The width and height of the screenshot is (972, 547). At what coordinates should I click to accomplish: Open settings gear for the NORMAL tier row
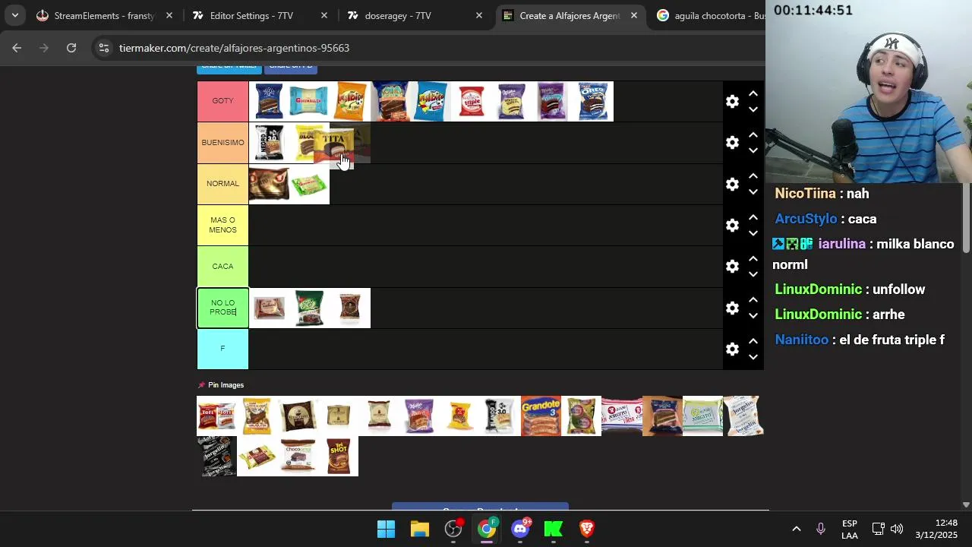click(732, 185)
